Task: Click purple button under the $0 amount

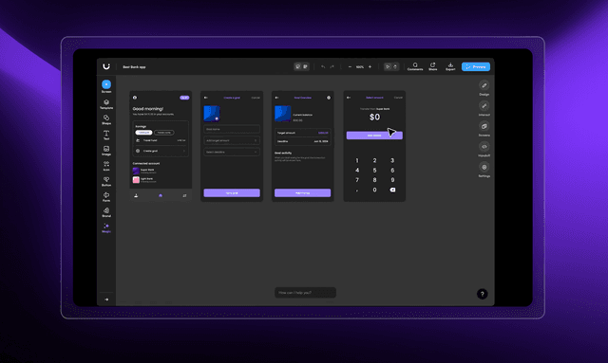Action: pyautogui.click(x=374, y=136)
